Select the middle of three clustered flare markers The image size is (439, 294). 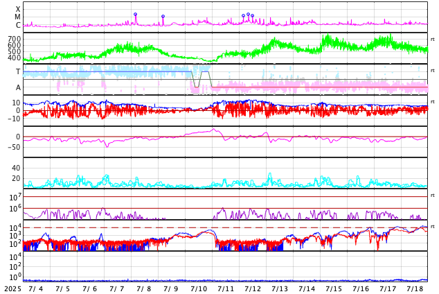249,15
